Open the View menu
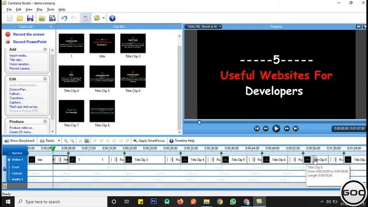 click(x=29, y=9)
